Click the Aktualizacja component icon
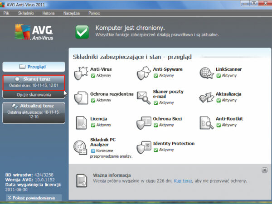Viewport: 272px width, 204px height. (207, 97)
